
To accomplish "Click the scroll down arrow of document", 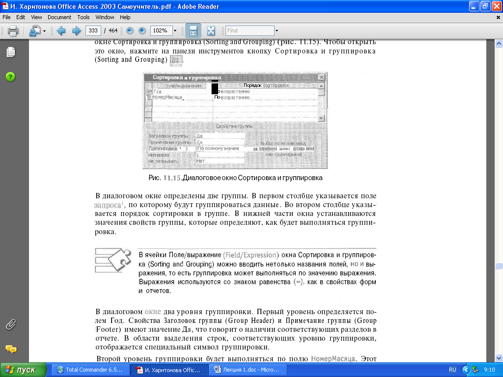I will (x=499, y=358).
